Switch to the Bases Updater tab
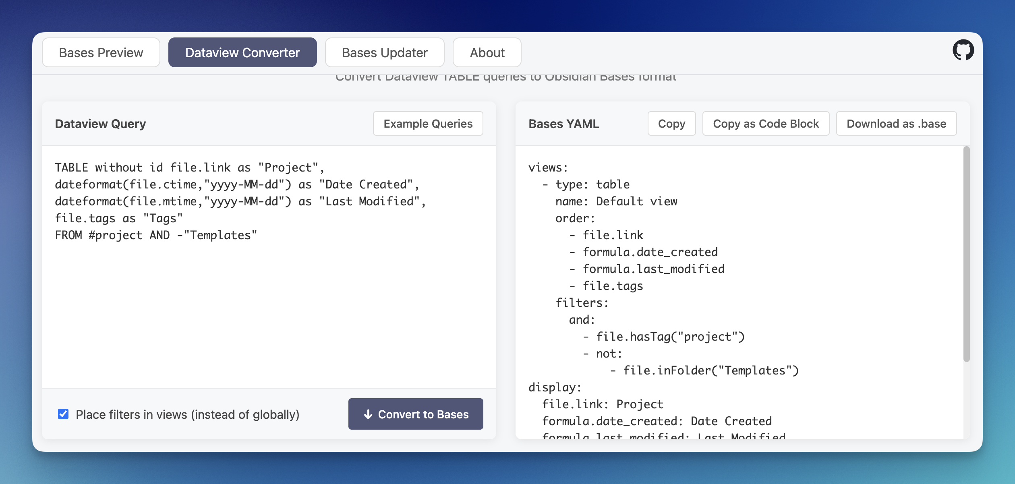1015x484 pixels. [x=384, y=52]
